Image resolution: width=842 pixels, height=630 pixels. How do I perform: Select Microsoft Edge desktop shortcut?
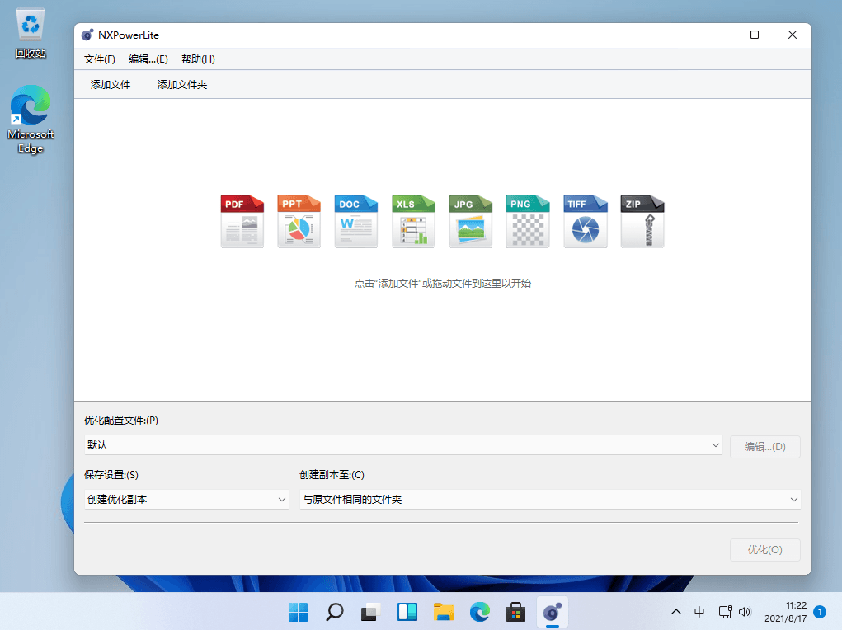pyautogui.click(x=31, y=120)
